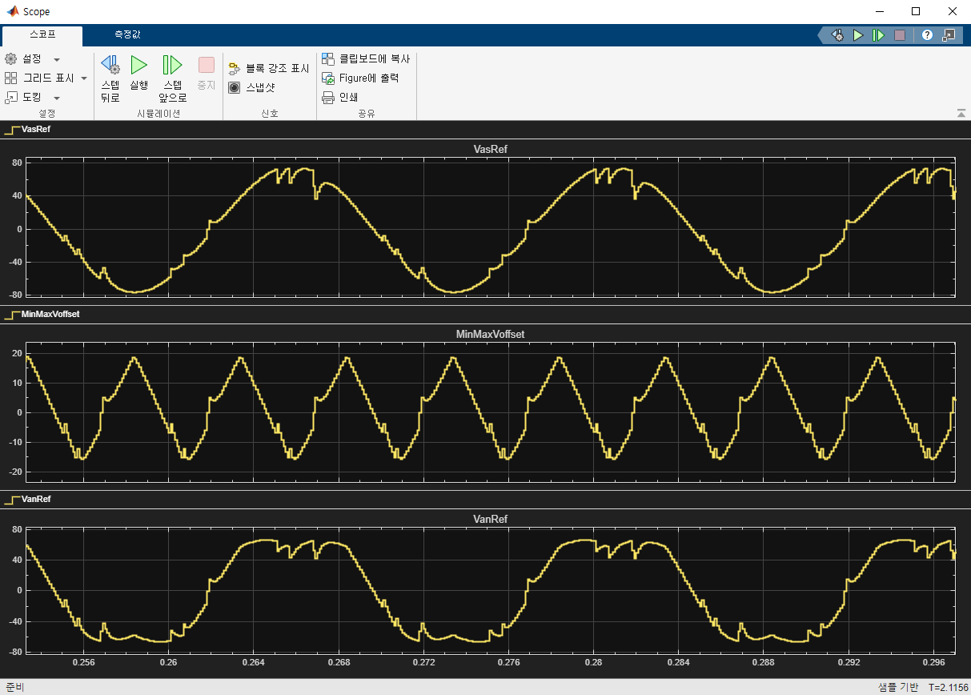This screenshot has width=971, height=695.
Task: Highlight the block using 블록 강조 표시
Action: 269,69
